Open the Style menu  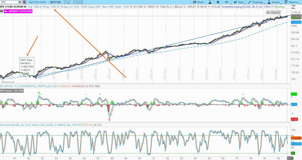pyautogui.click(x=239, y=2)
